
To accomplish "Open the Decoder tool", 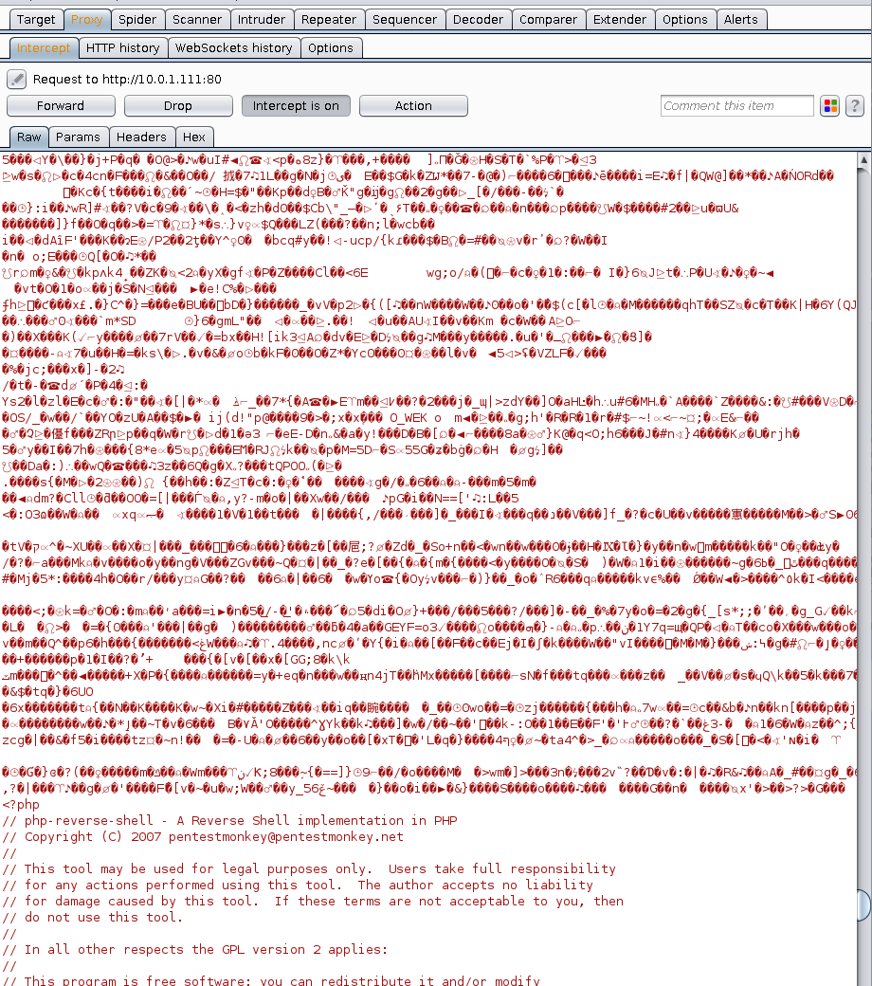I will [478, 19].
